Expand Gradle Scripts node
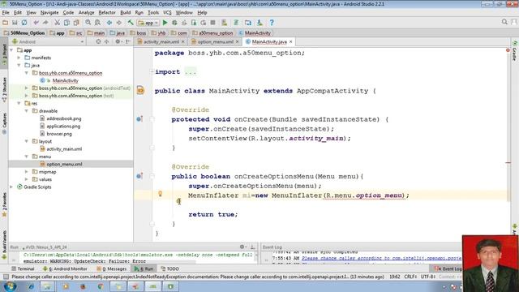The width and height of the screenshot is (519, 292). click(x=12, y=187)
